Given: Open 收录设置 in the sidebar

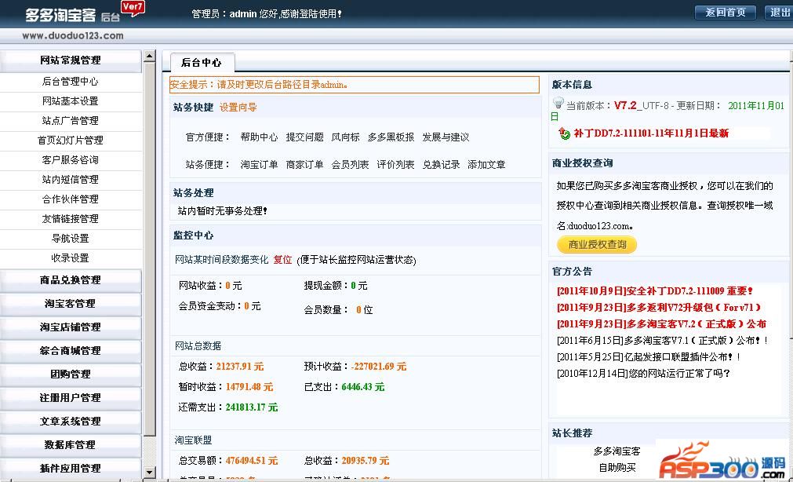Looking at the screenshot, I should pos(71,258).
